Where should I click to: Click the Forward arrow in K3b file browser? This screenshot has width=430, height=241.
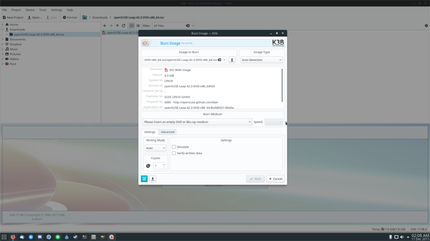pos(111,26)
